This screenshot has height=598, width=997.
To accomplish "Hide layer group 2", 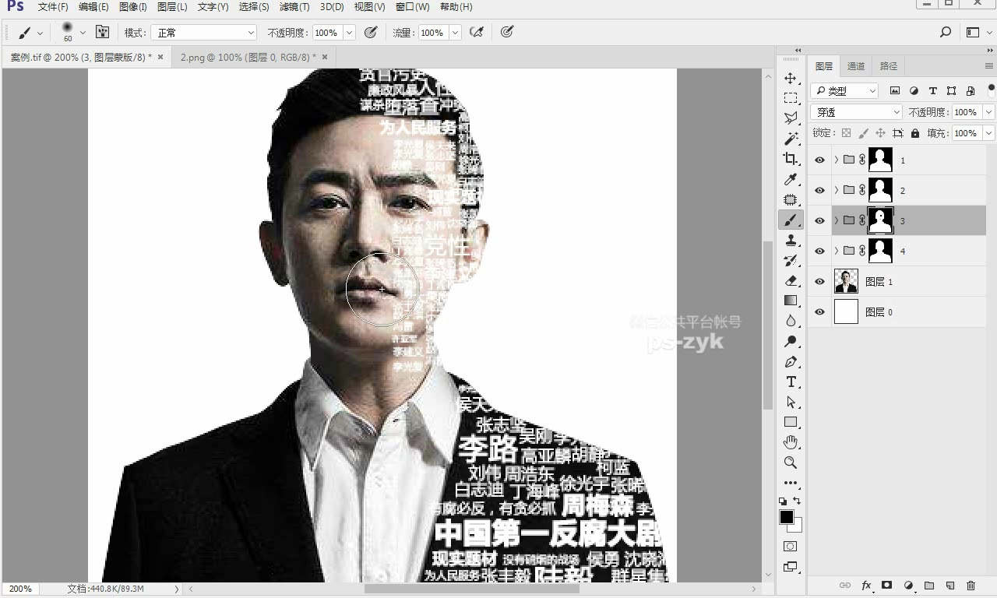I will [819, 191].
